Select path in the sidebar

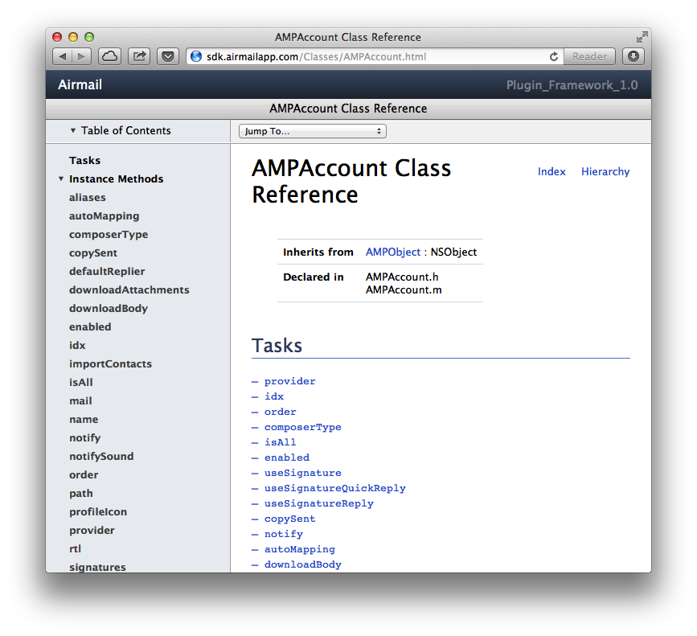pos(81,494)
